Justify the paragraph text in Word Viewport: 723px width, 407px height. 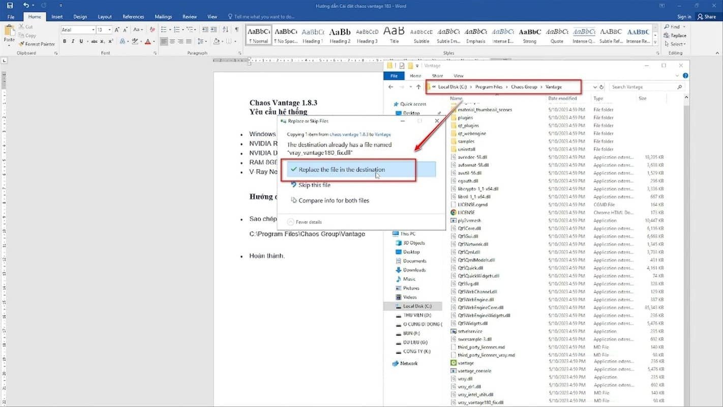pyautogui.click(x=189, y=41)
